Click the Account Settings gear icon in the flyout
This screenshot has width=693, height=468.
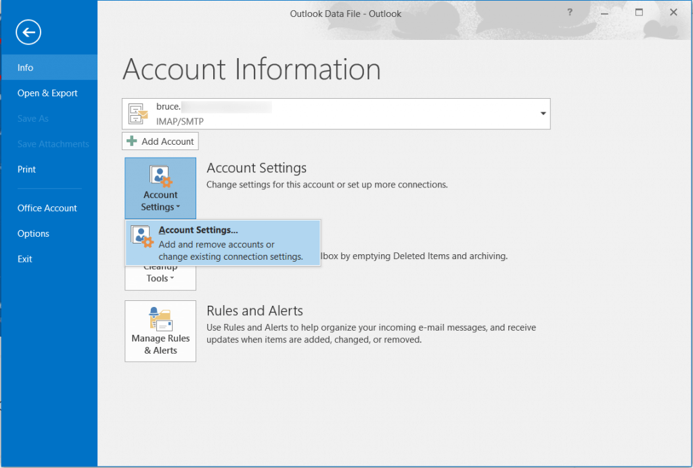(x=141, y=236)
